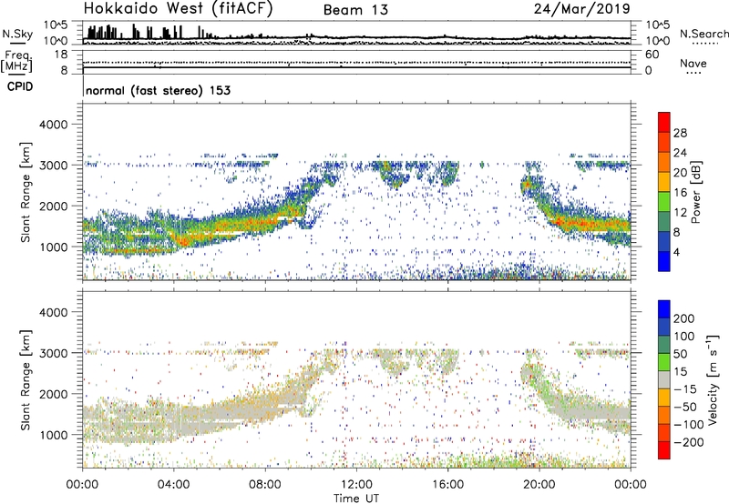Click the blue bottom of power colorbar

pos(664,261)
